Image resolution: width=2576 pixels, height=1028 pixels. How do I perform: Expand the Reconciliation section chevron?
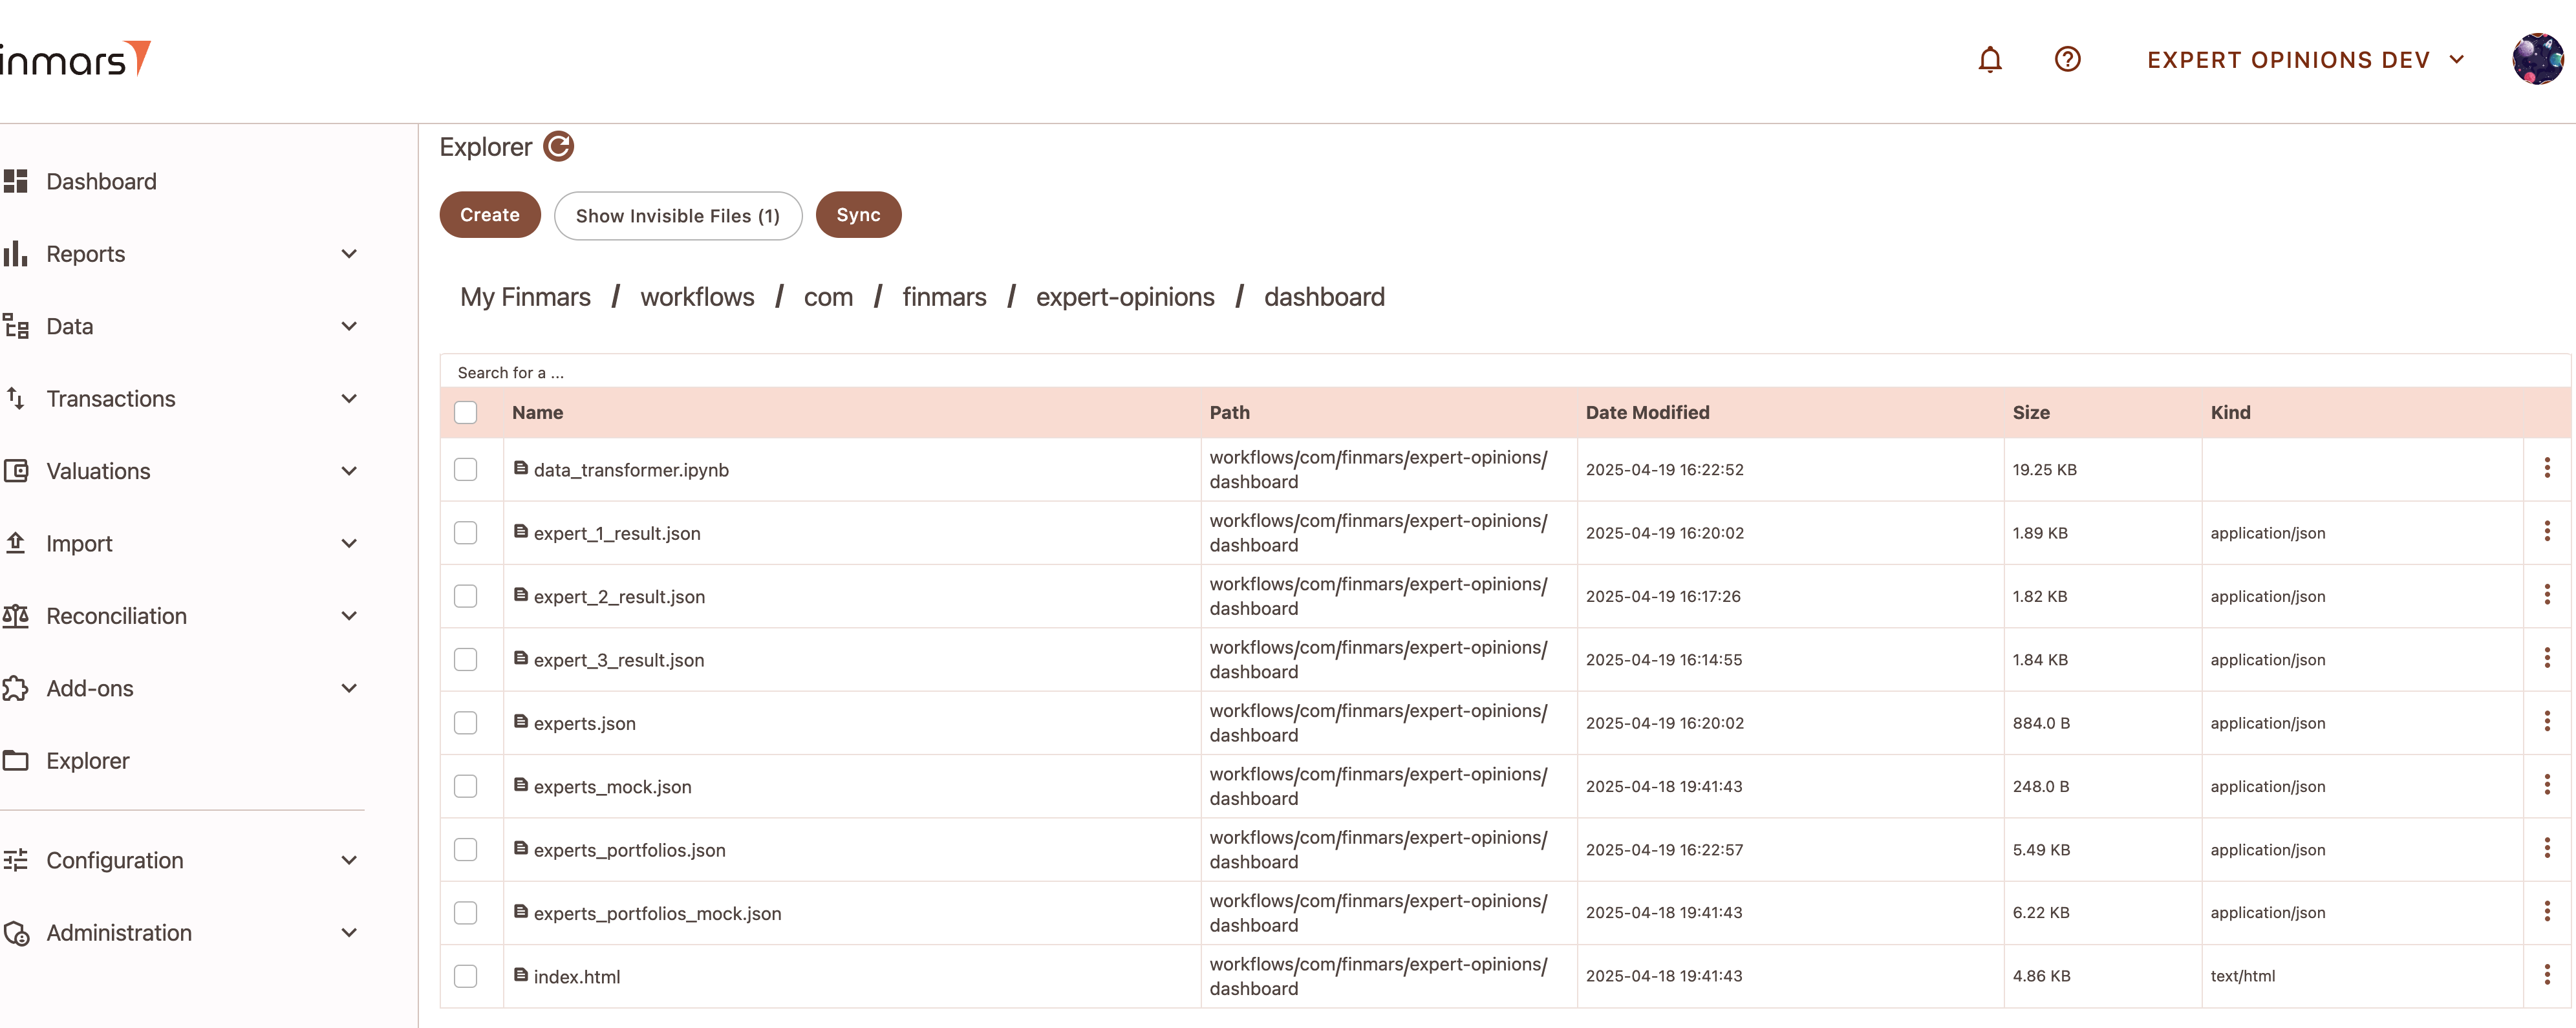click(349, 616)
